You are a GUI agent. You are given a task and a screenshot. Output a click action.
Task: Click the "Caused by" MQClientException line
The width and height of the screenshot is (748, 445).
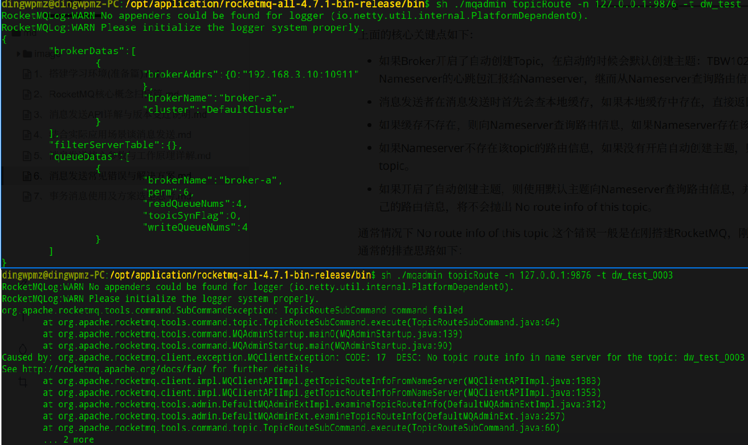tap(373, 357)
